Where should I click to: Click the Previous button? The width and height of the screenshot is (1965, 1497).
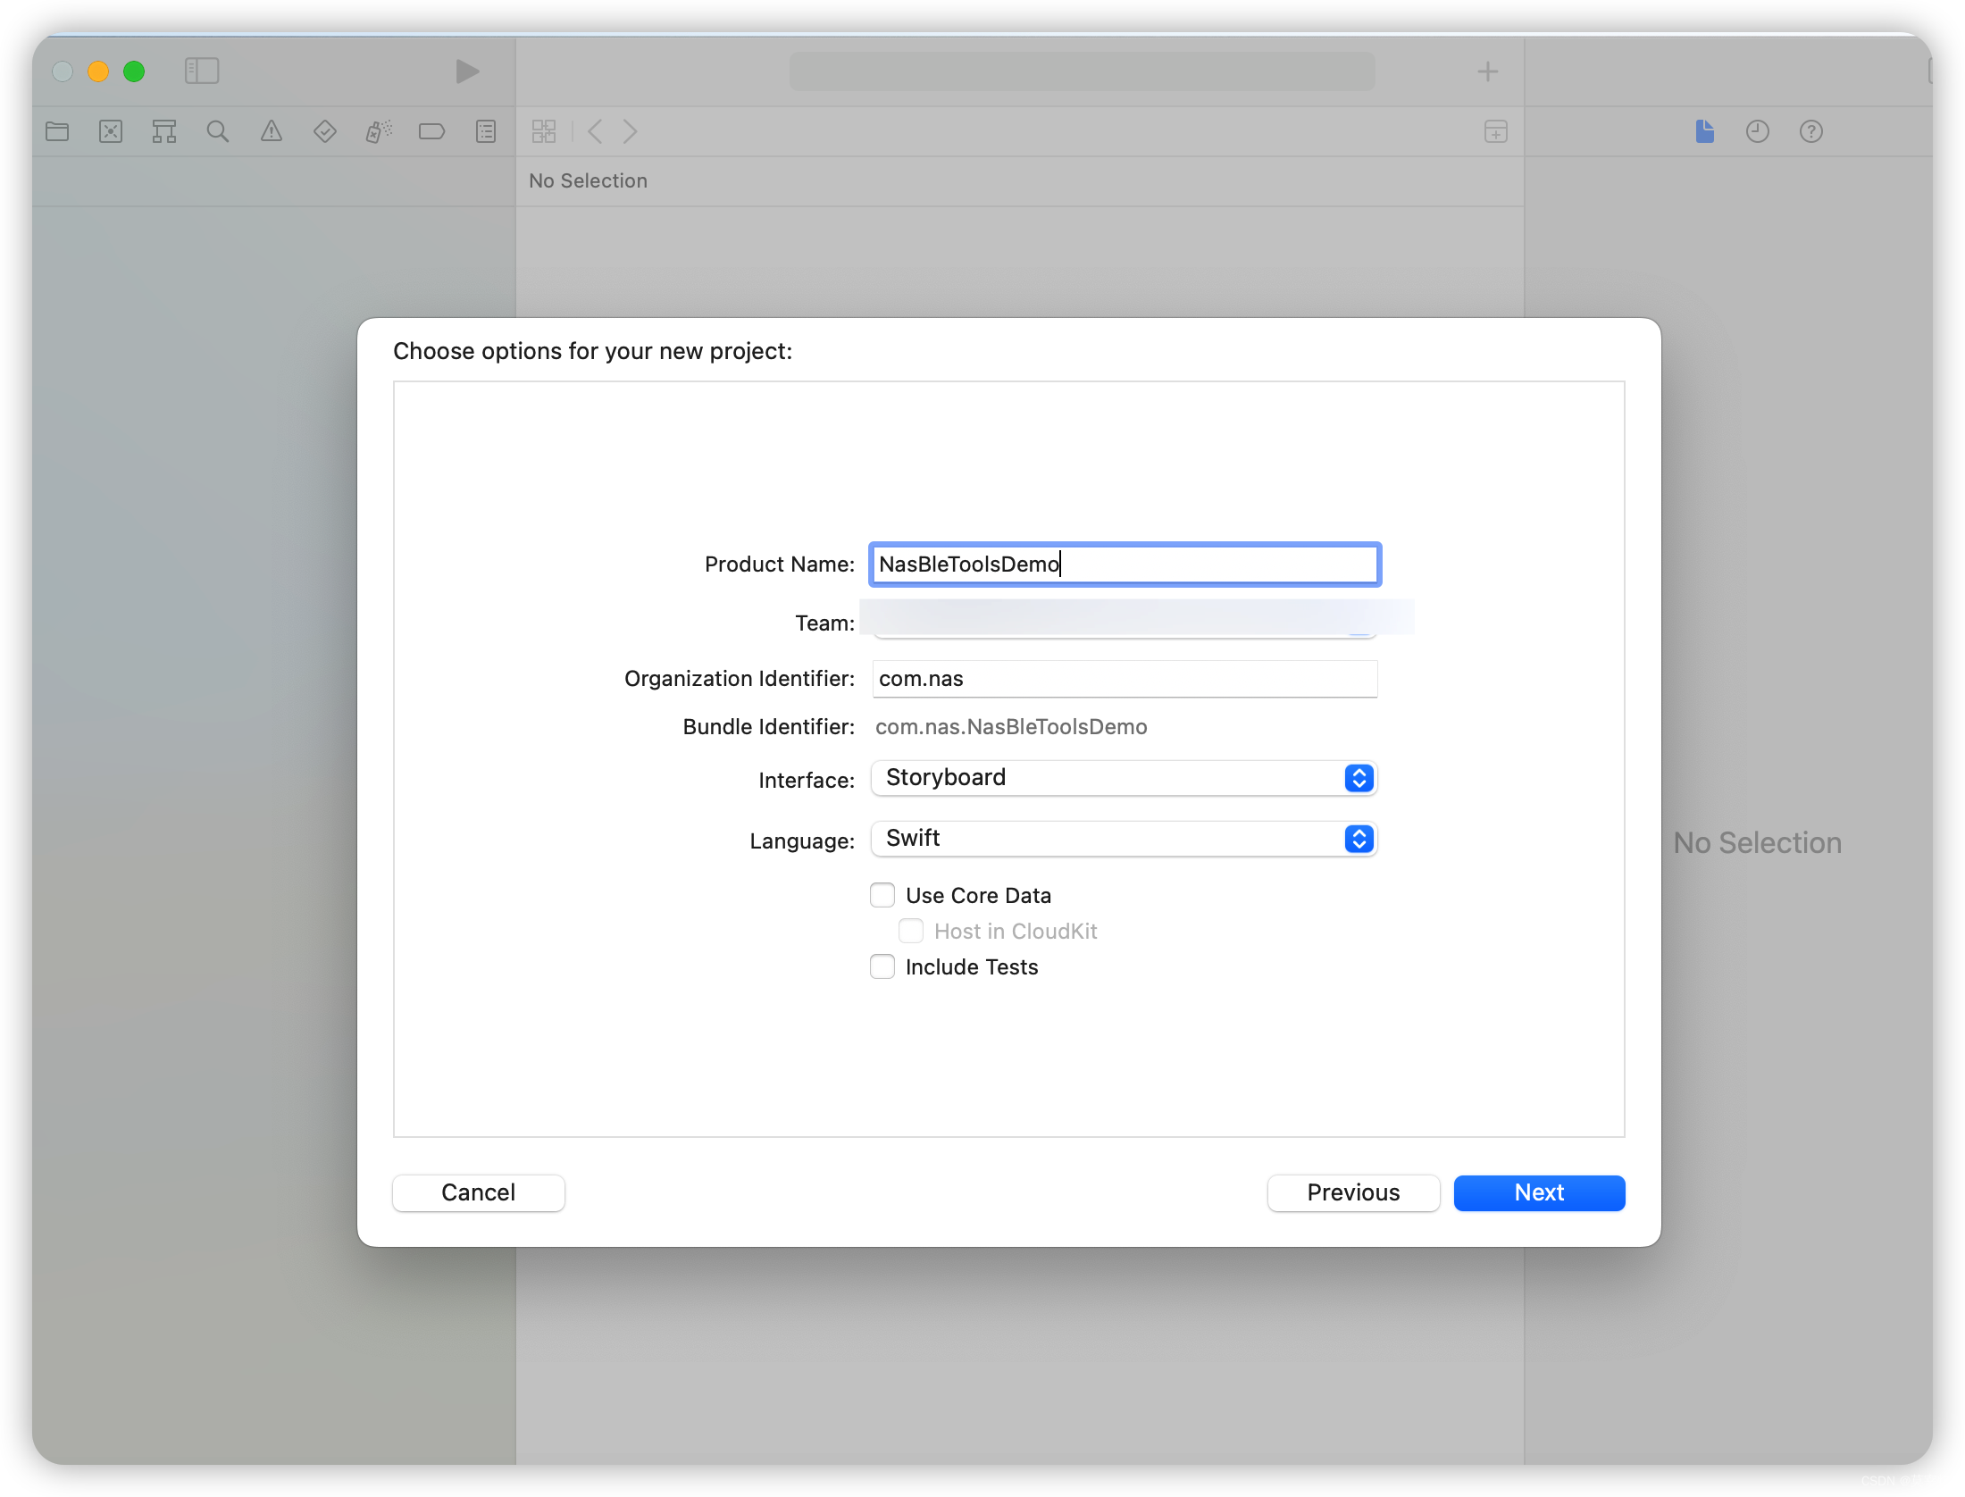[1352, 1192]
